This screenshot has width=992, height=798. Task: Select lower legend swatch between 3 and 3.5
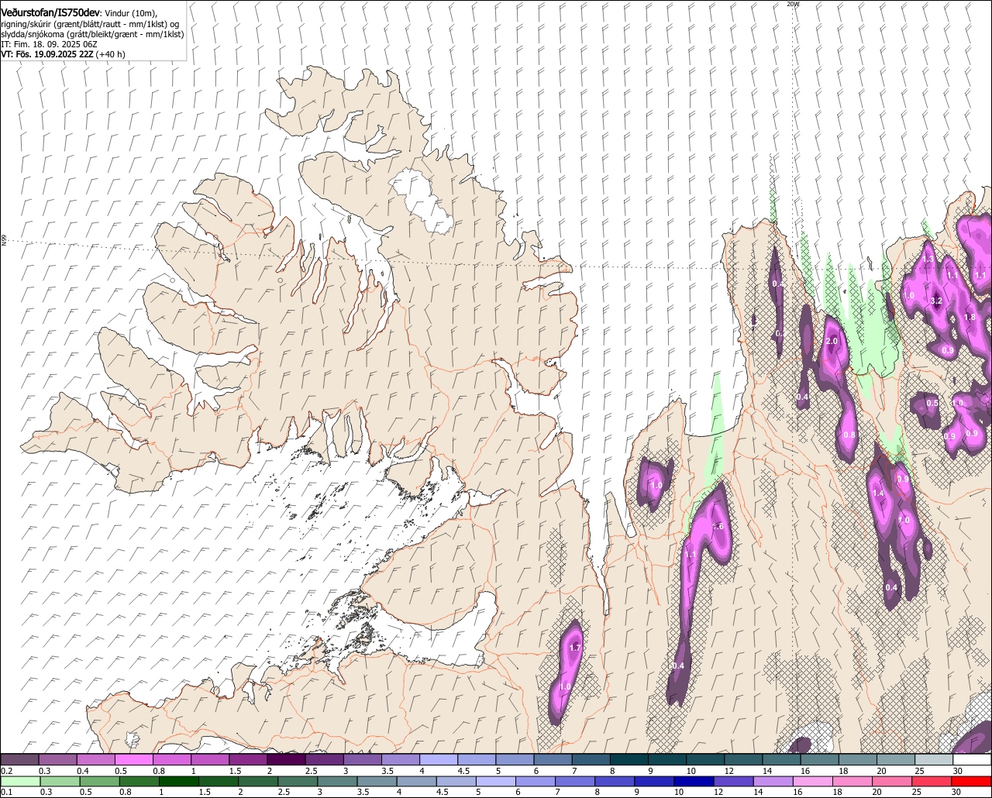click(337, 782)
